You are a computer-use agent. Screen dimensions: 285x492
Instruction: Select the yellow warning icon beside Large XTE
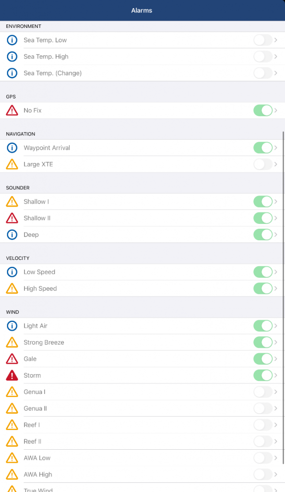[x=12, y=164]
